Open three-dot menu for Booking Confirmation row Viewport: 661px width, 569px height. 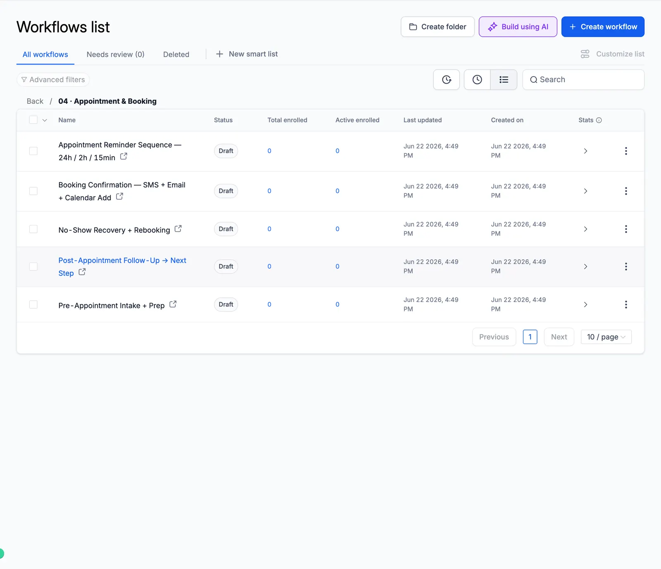click(626, 191)
